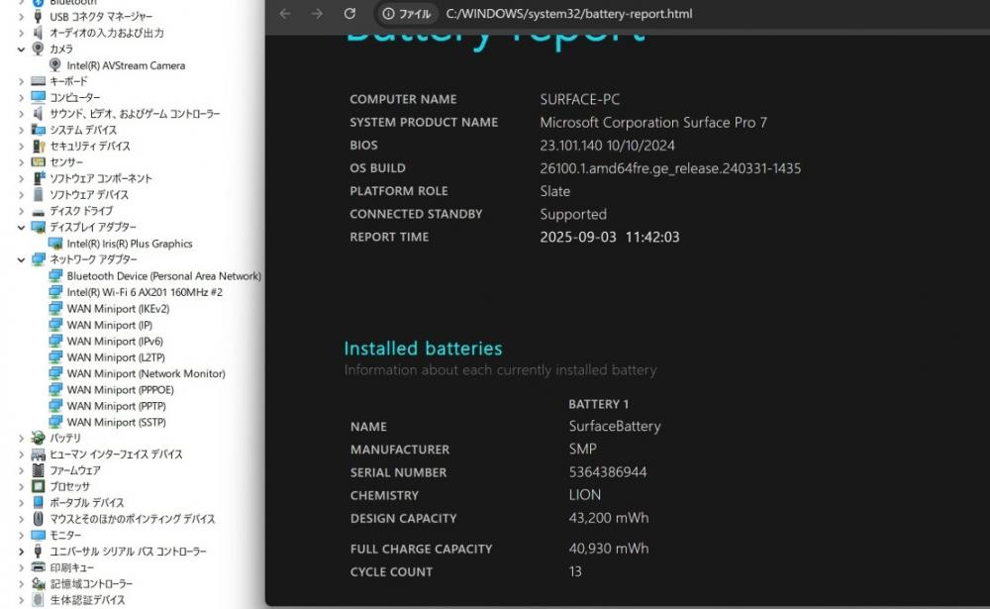Select WAN Miniport (IP) adapter
Viewport: 990px width, 609px height.
coord(109,325)
